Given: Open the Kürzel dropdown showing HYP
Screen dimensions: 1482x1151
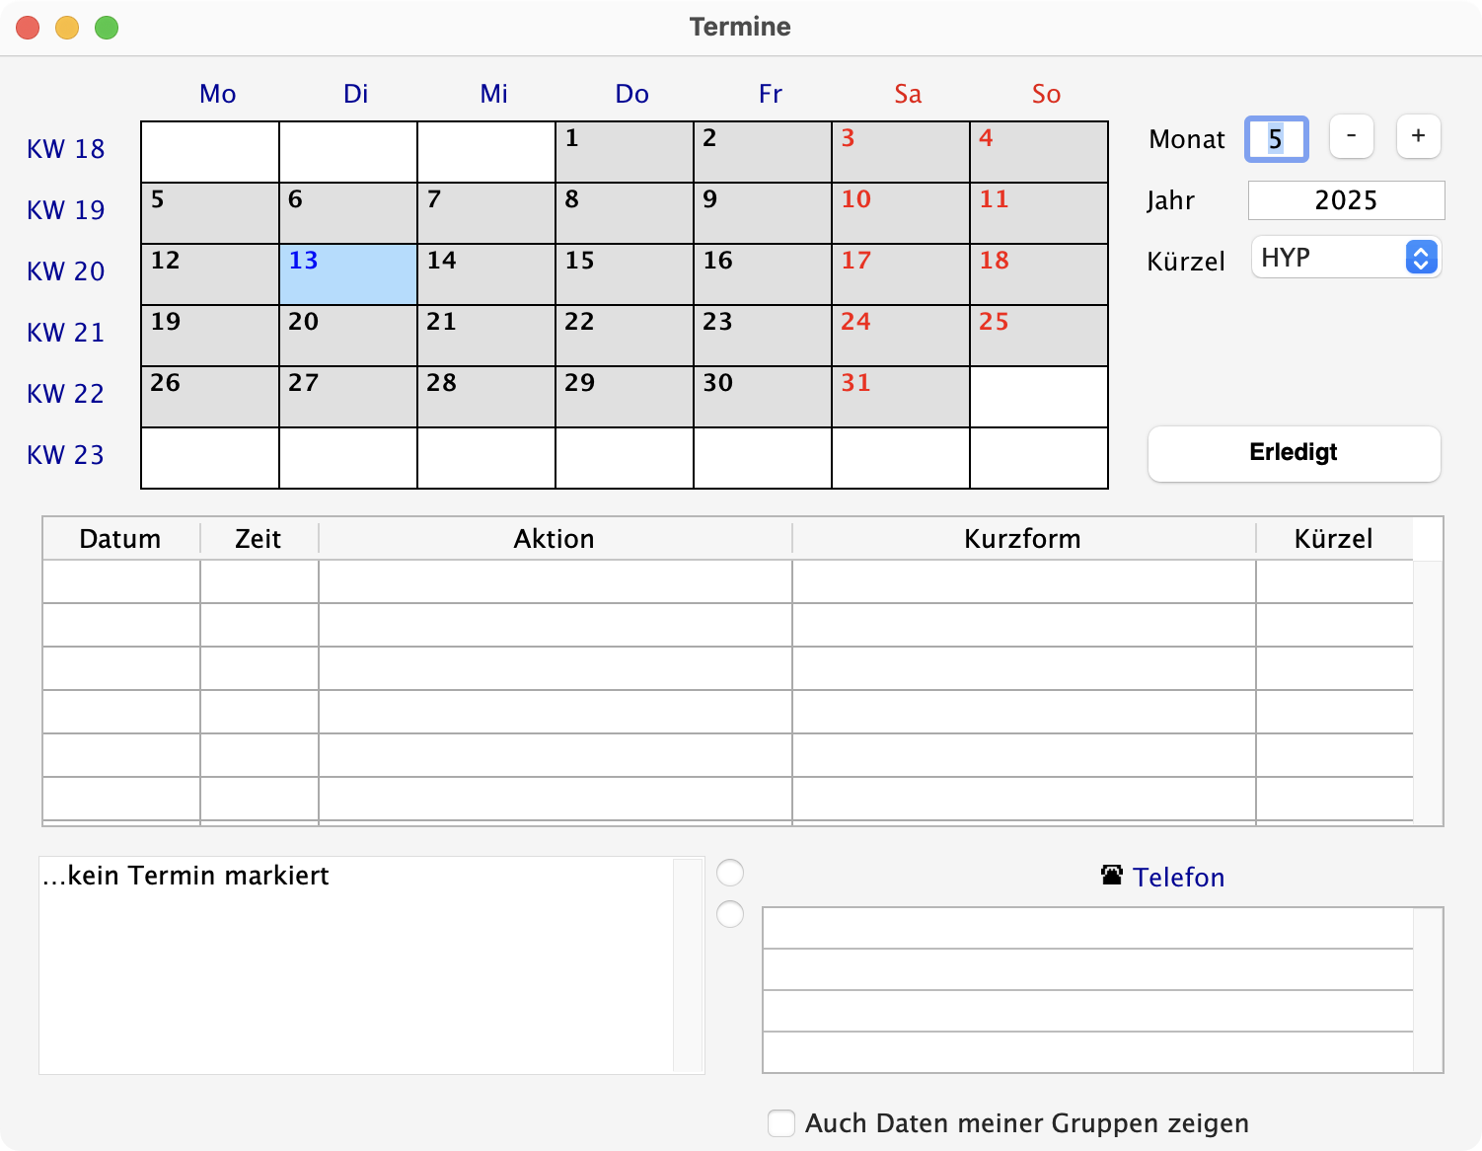Looking at the screenshot, I should pos(1346,258).
